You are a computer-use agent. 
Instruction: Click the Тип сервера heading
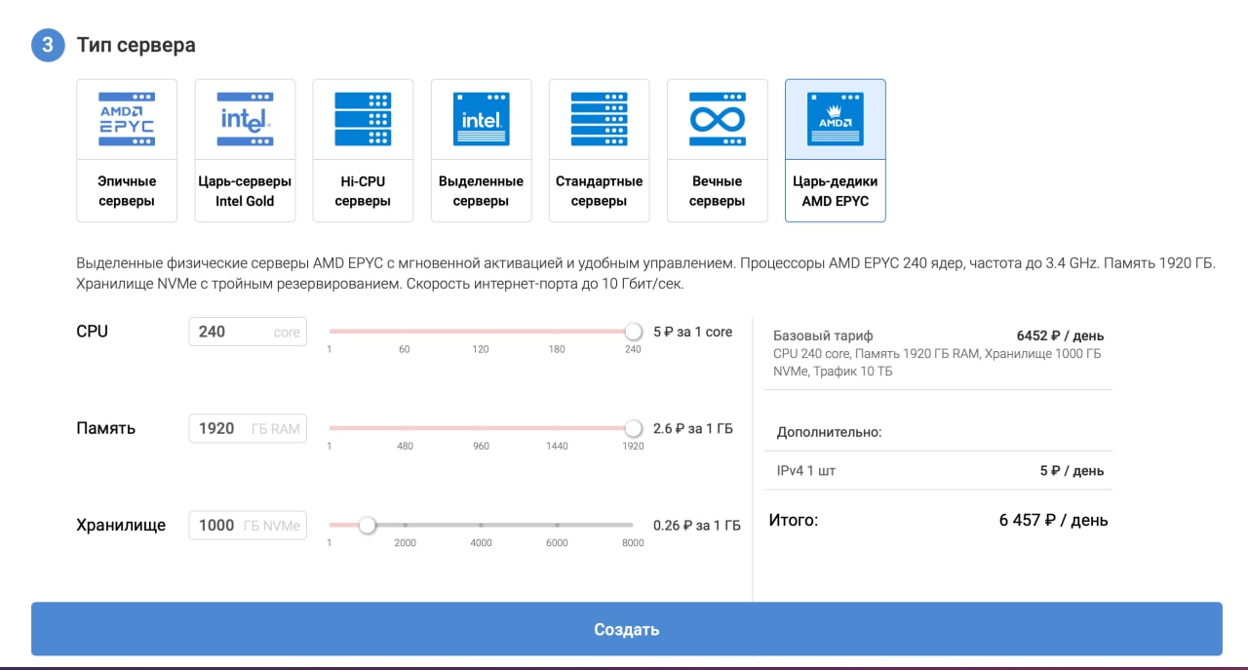(x=136, y=45)
